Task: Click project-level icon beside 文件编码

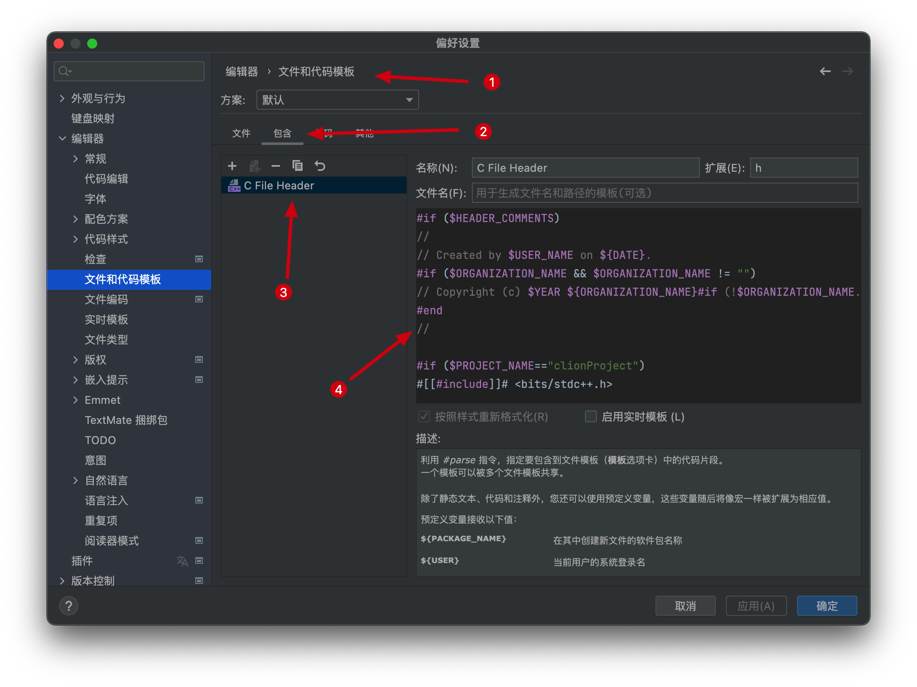Action: 199,299
